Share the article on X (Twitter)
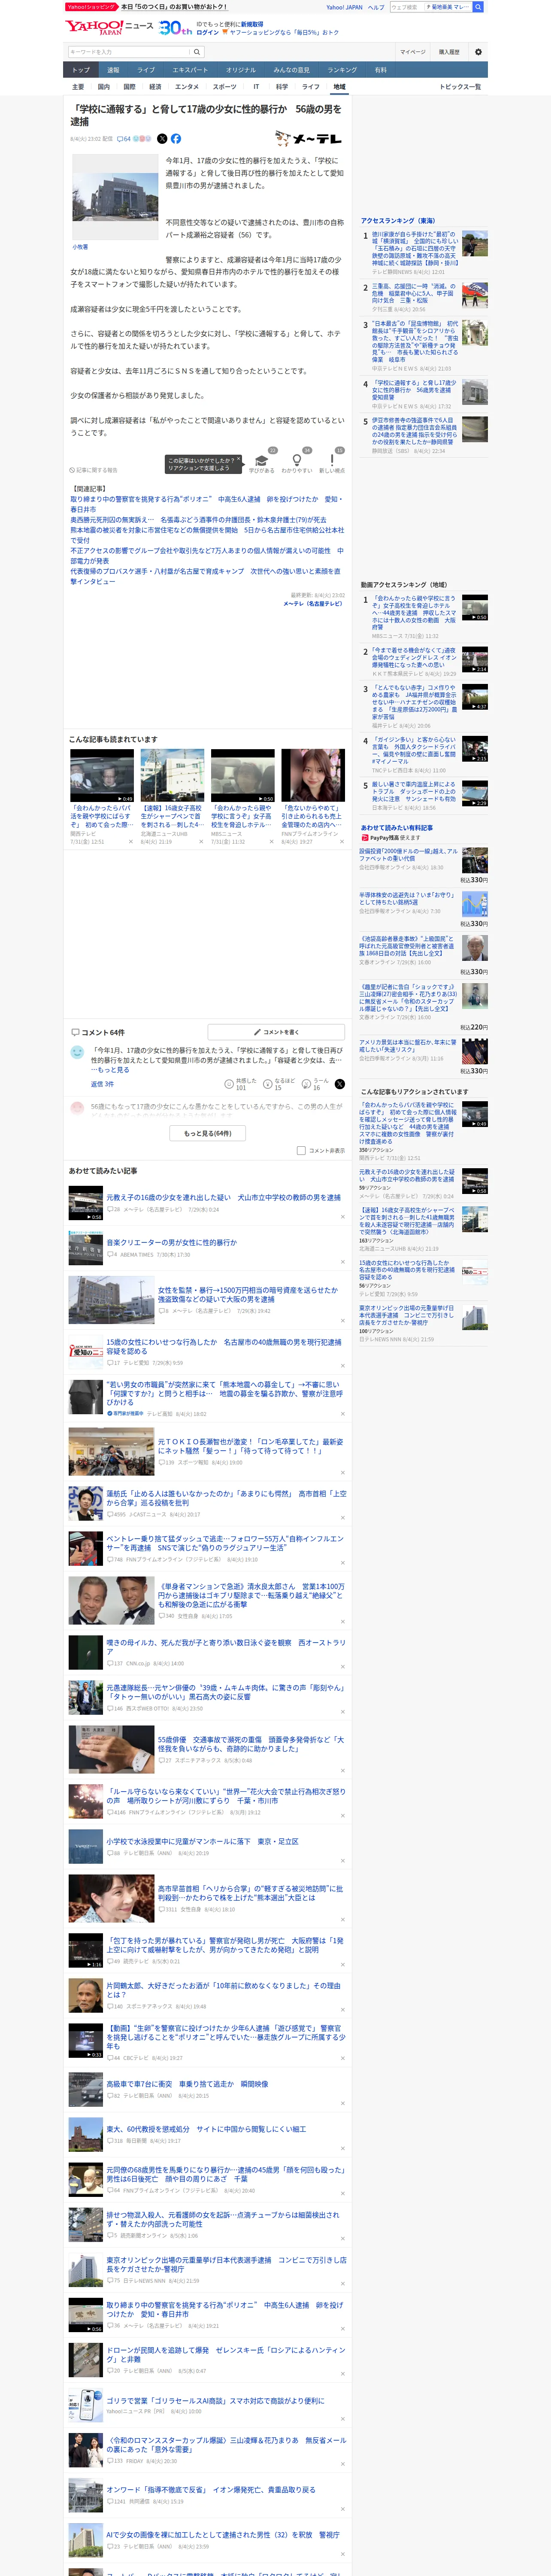Viewport: 551px width, 2576px height. pyautogui.click(x=162, y=139)
